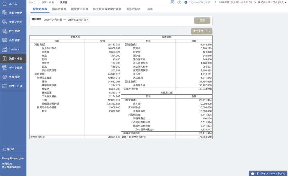
Task: Click the 更新 button
Action: coord(202,21)
